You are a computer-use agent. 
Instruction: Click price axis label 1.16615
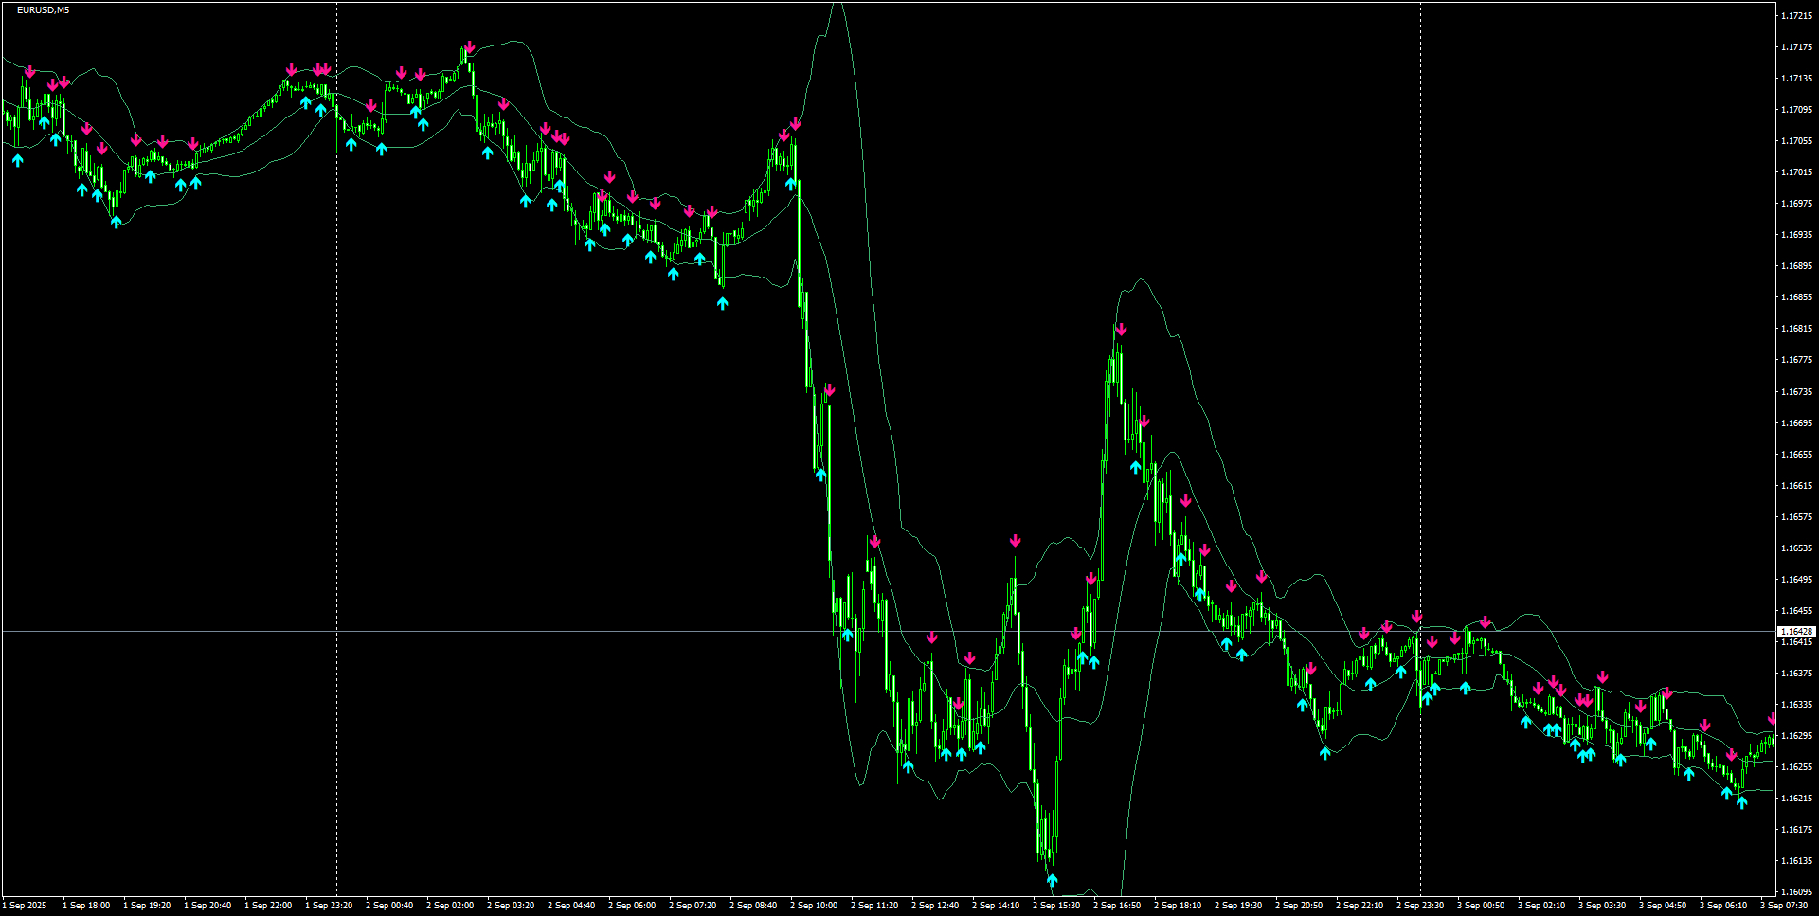coord(1796,486)
